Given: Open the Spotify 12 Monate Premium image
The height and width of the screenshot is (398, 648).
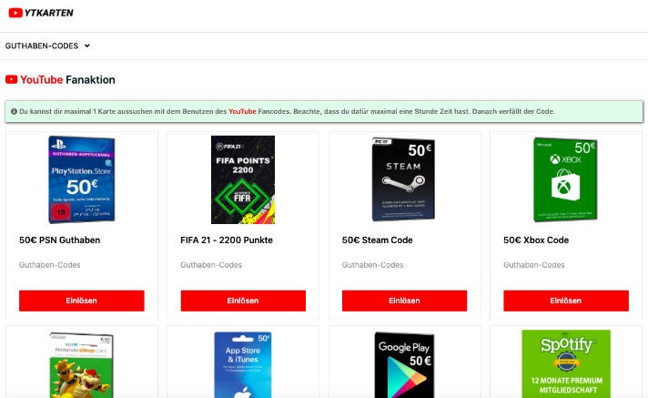Looking at the screenshot, I should (566, 364).
